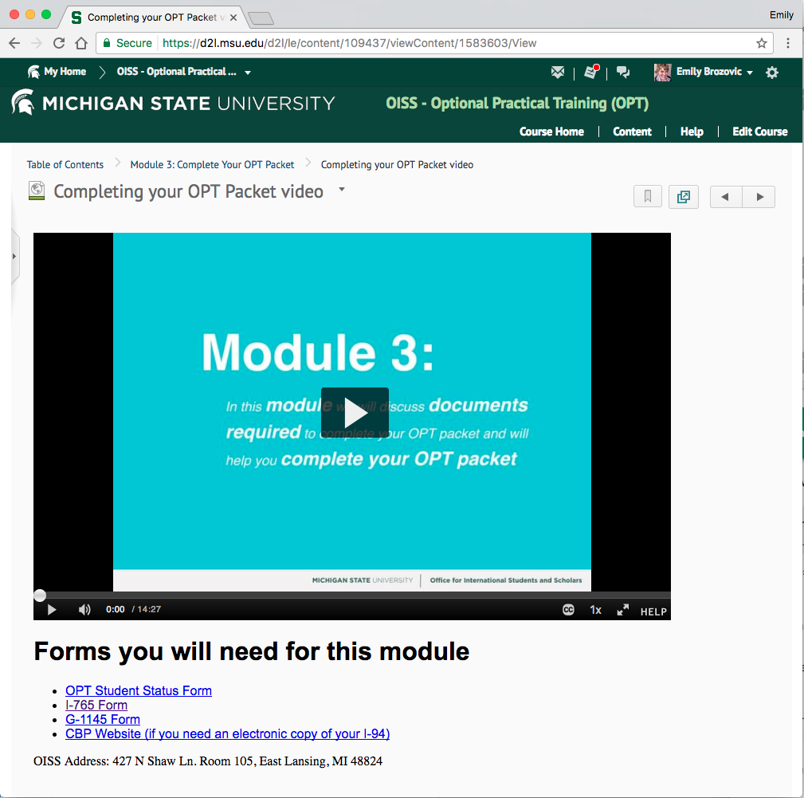Viewport: 804px width, 798px height.
Task: Toggle closed captions on the video
Action: 568,610
